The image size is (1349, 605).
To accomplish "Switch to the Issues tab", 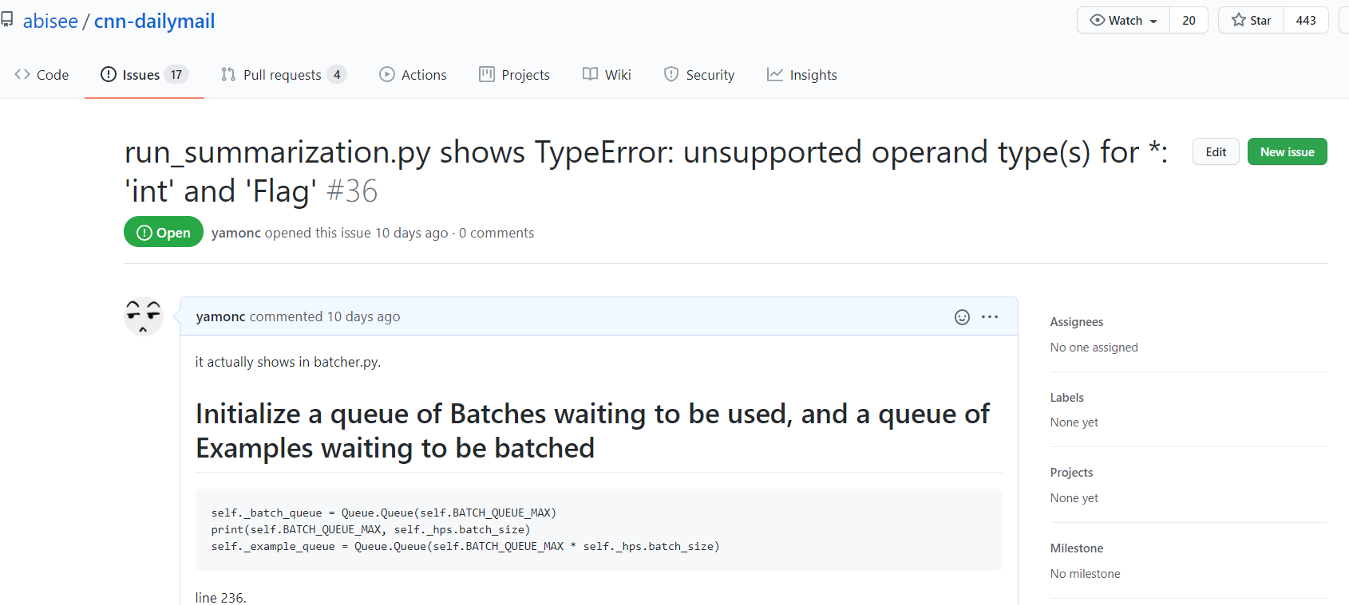I will pos(144,75).
